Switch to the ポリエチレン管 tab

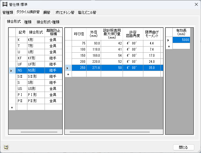(64, 13)
